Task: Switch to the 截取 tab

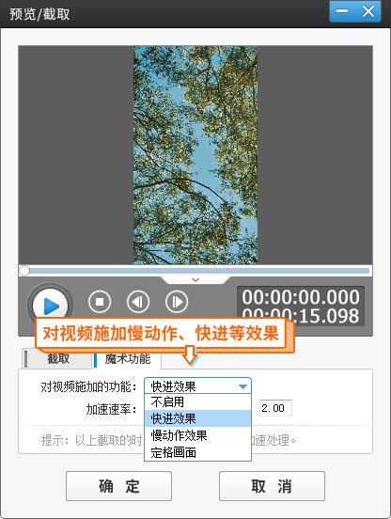Action: (x=57, y=358)
